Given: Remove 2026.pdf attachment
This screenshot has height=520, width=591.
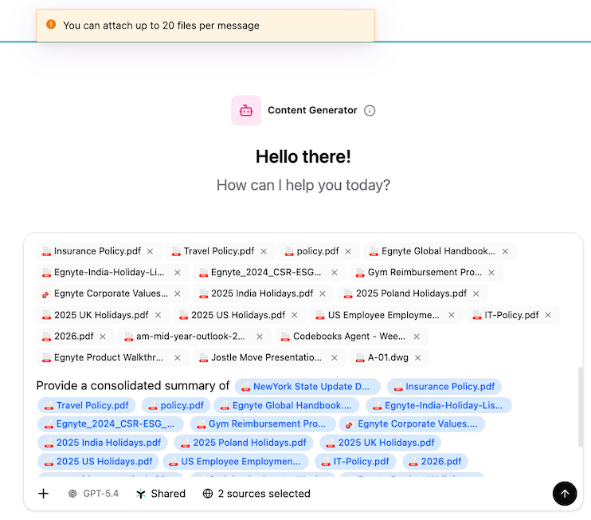Looking at the screenshot, I should tap(103, 337).
